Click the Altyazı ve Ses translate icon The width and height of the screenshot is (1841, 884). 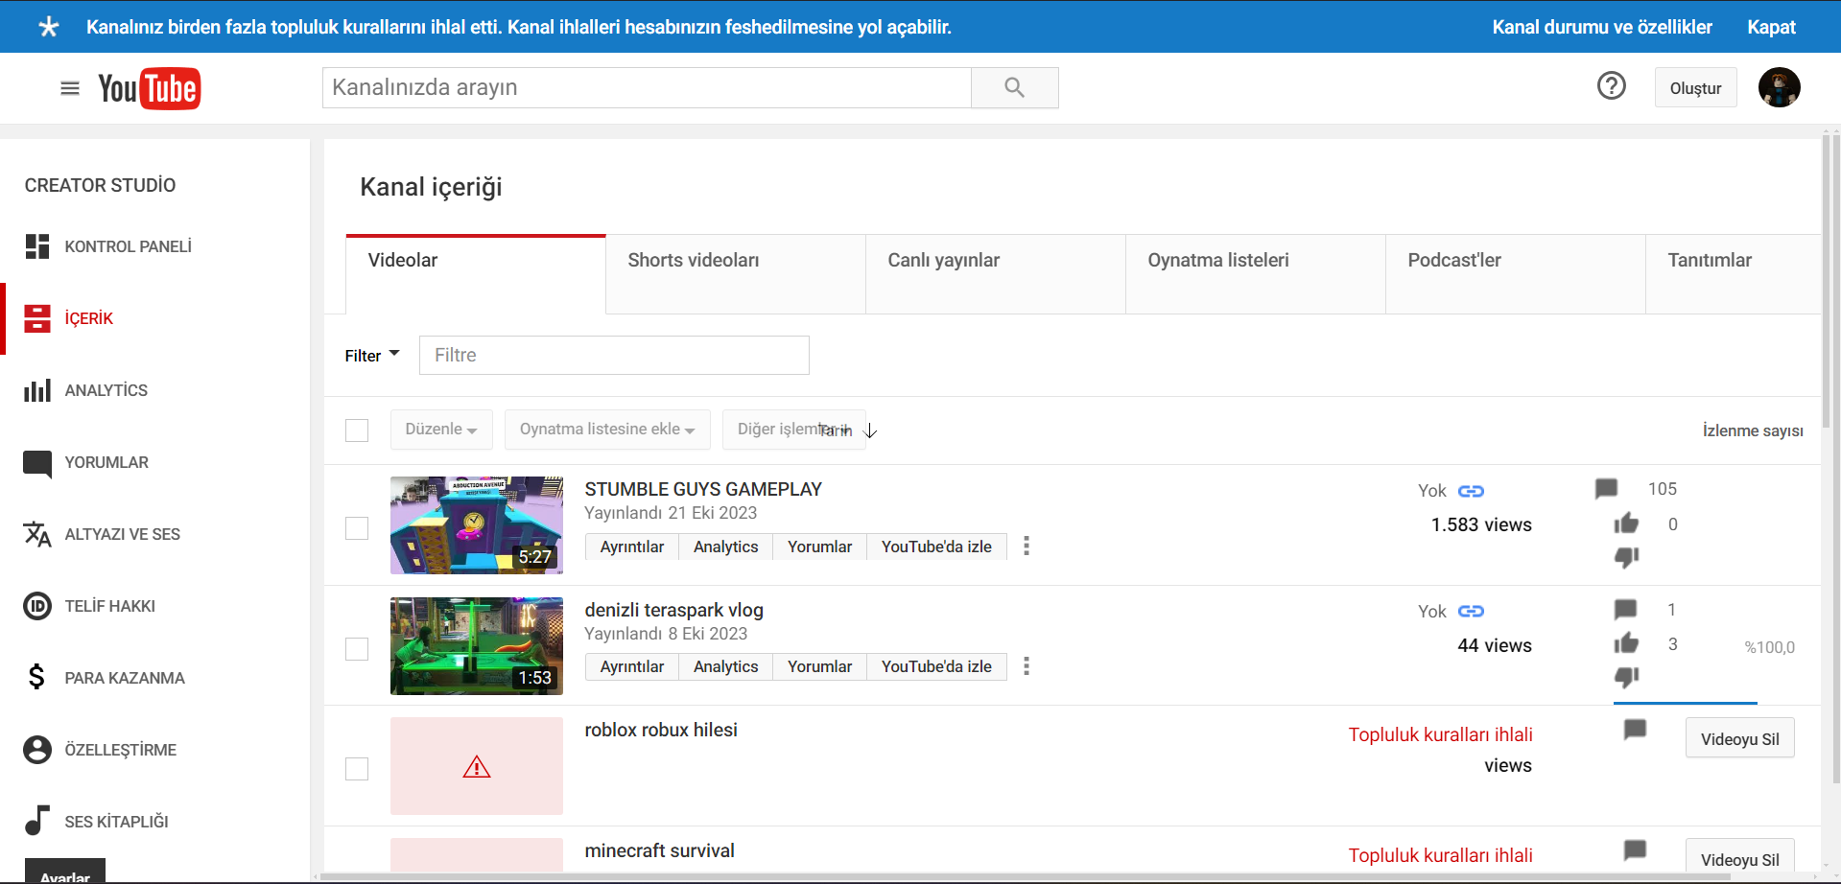pos(37,534)
